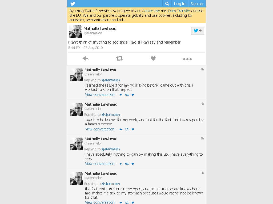Reply to the 'nothing to gain' tweet
273x204 pixels.
click(121, 164)
